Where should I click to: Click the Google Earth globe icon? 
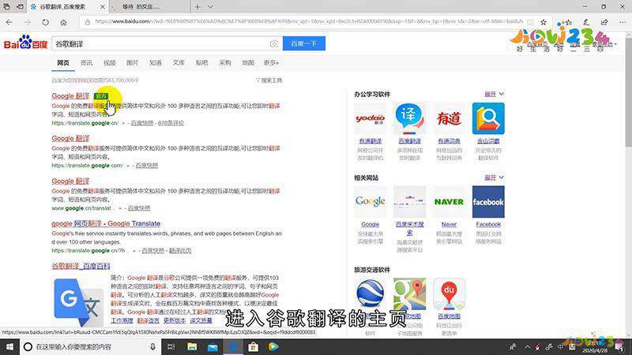click(370, 293)
